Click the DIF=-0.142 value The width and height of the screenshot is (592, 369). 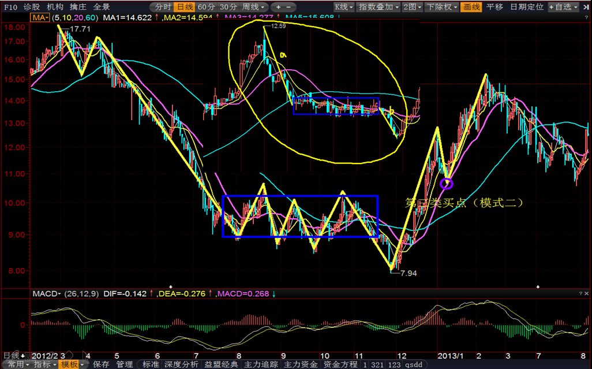click(125, 293)
